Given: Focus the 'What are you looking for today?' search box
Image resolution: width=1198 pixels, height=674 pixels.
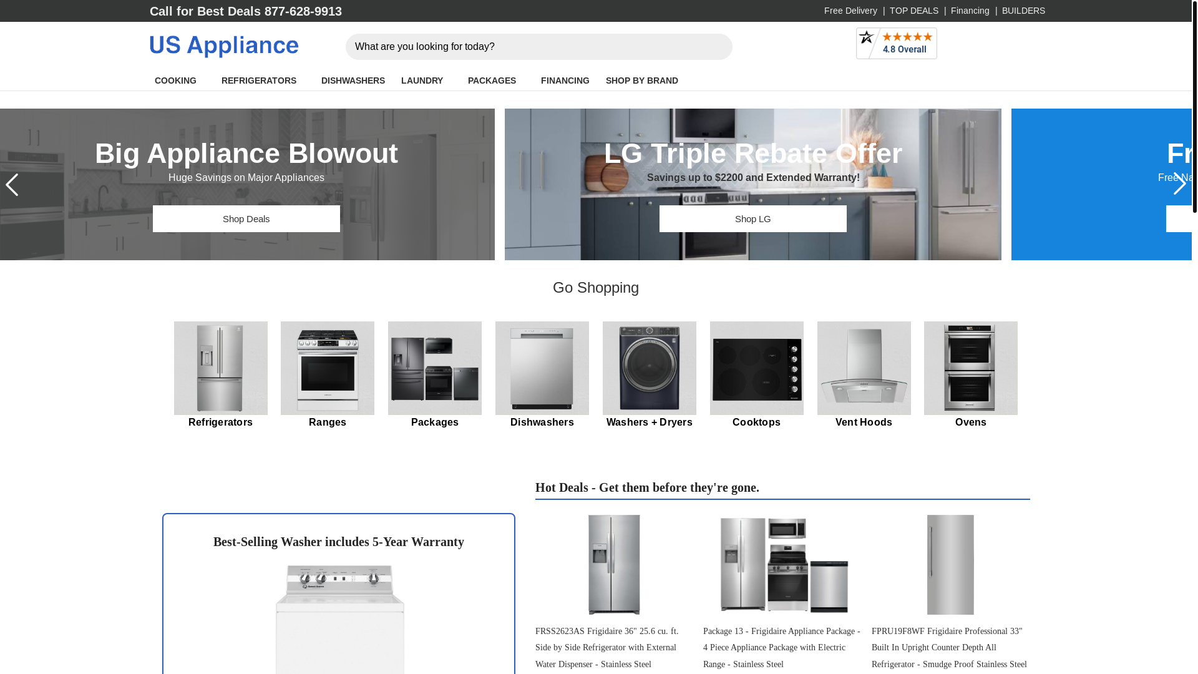Looking at the screenshot, I should tap(539, 47).
